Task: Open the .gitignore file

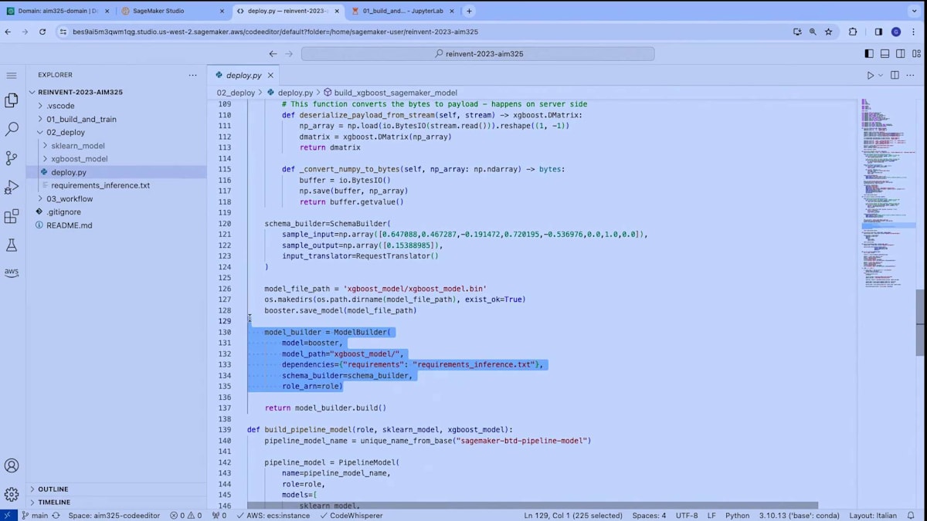Action: [63, 211]
